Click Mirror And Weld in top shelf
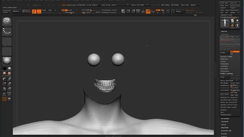The width and height of the screenshot is (244, 137). (x=138, y=5)
